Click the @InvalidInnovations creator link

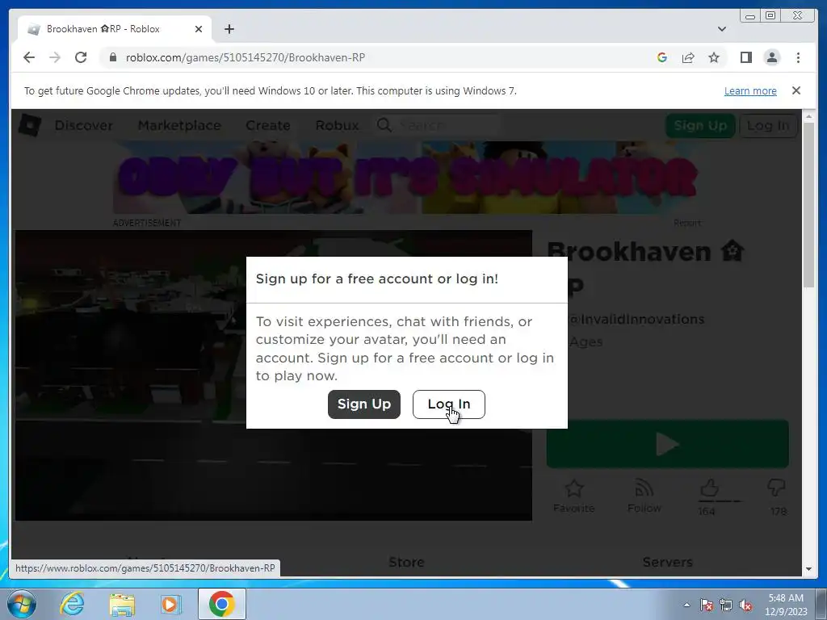pyautogui.click(x=636, y=320)
